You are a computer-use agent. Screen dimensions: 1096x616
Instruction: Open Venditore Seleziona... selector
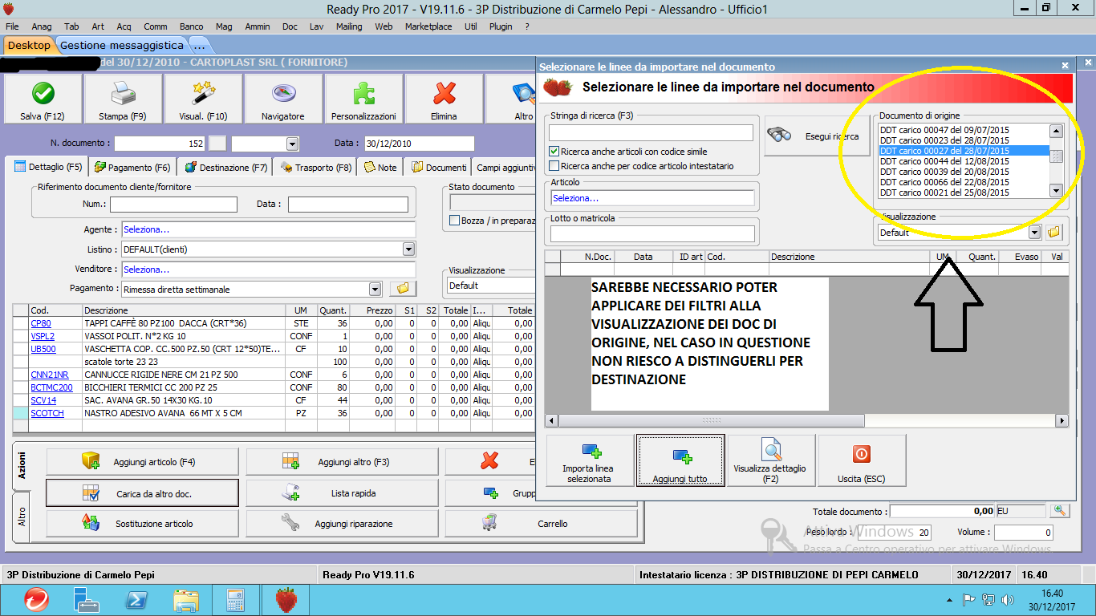tap(268, 269)
